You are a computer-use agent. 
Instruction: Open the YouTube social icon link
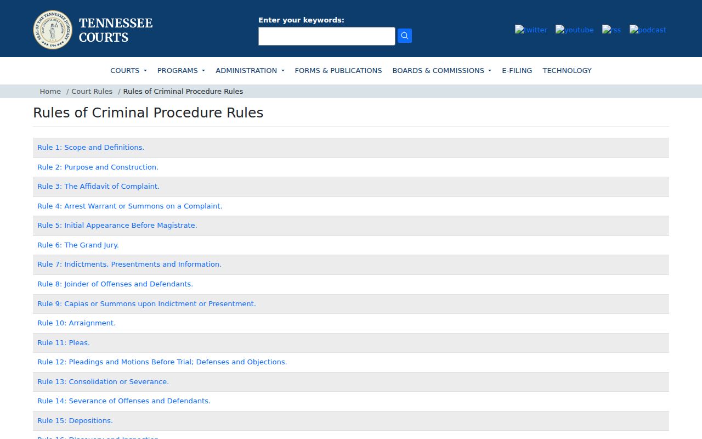[x=574, y=30]
